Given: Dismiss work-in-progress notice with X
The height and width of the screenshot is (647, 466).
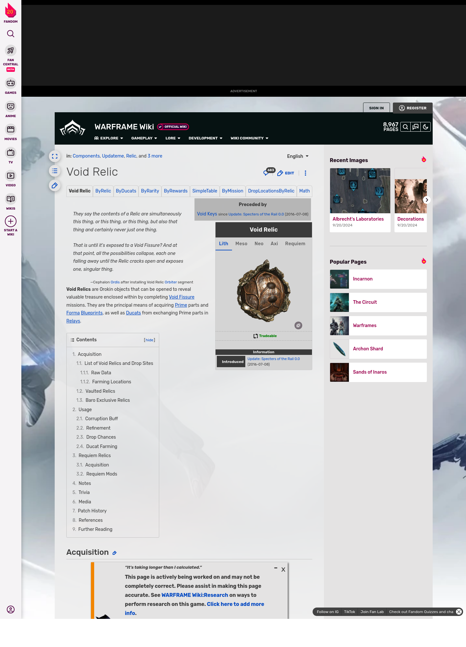Looking at the screenshot, I should 283,570.
